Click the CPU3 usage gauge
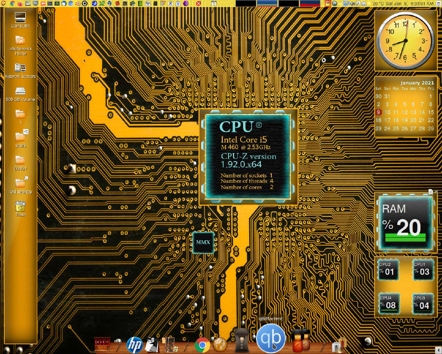The image size is (442, 354). click(422, 303)
